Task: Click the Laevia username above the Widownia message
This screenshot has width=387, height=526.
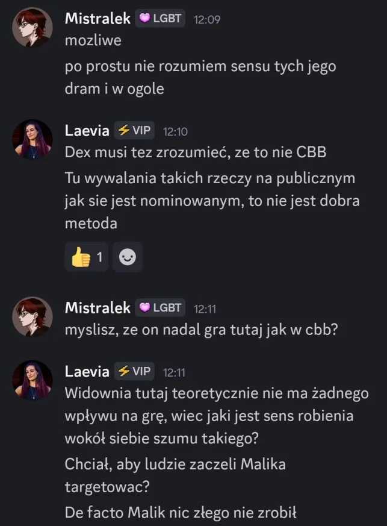Action: coord(87,372)
